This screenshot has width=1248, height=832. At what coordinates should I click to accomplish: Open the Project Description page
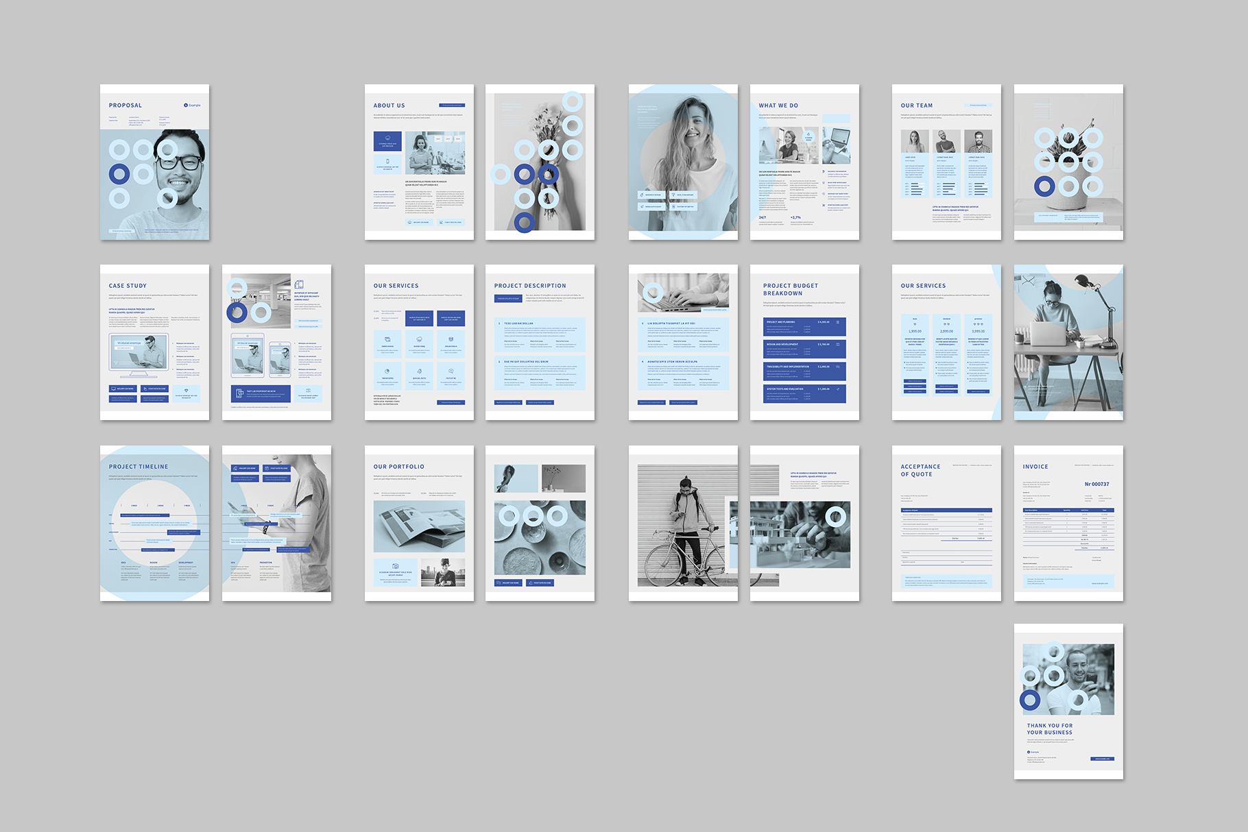pyautogui.click(x=540, y=343)
